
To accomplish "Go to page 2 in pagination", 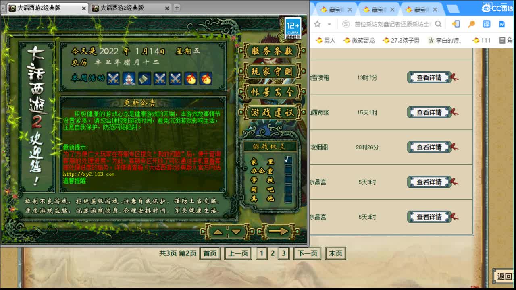I will (x=273, y=253).
